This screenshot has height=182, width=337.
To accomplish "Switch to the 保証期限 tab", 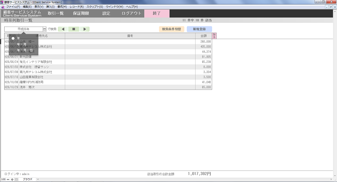I will [81, 13].
